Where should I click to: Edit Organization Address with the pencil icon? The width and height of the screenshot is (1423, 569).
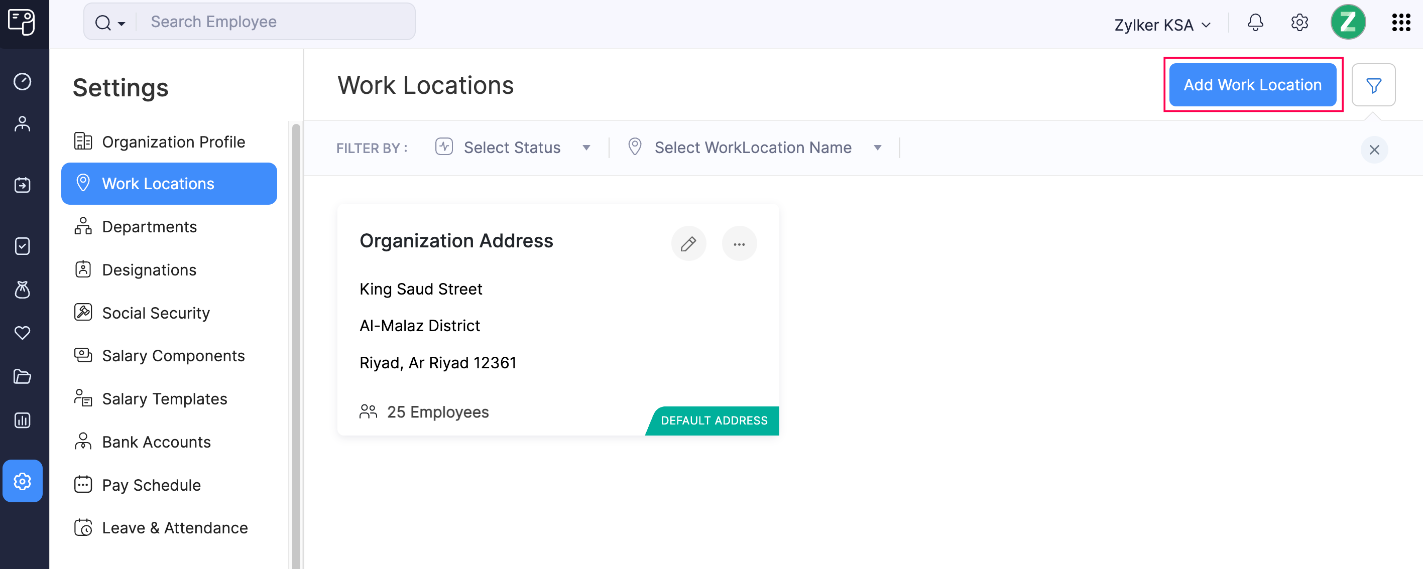point(688,243)
